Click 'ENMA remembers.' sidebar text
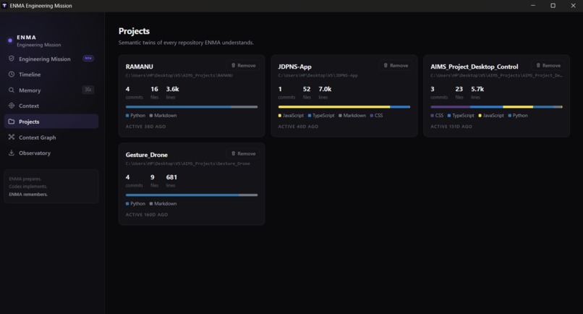Viewport: 583px width, 314px height. point(28,194)
